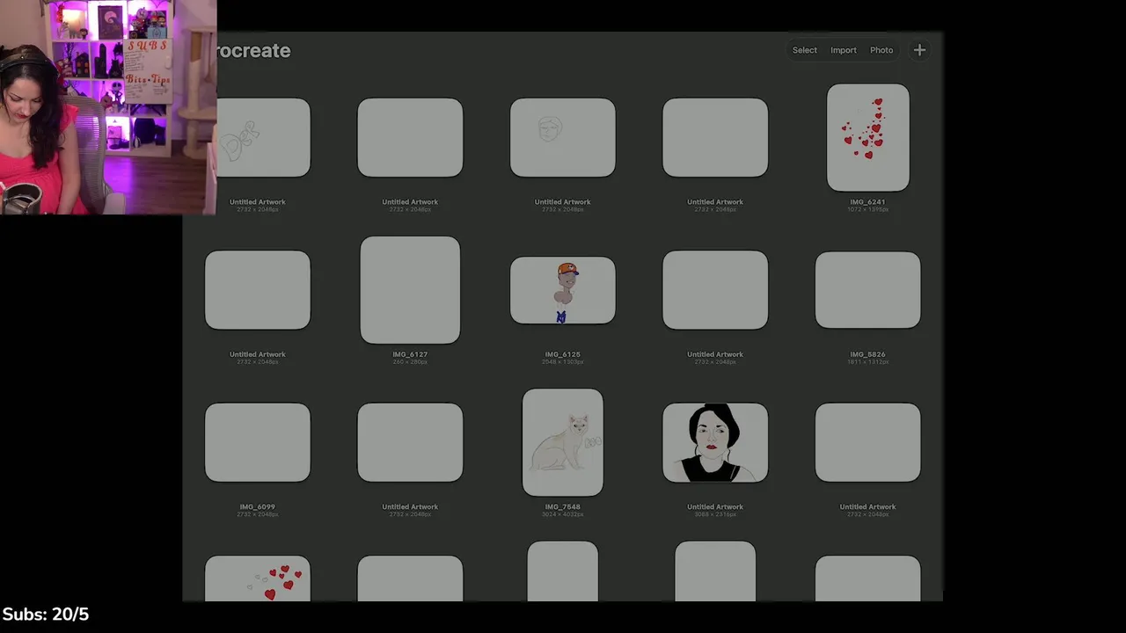Viewport: 1126px width, 633px height.
Task: Open the IMG_6099 canvas thumbnail
Action: tap(258, 442)
